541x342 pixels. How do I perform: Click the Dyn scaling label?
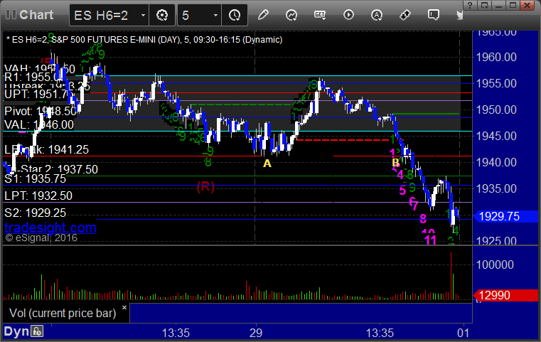click(x=16, y=331)
